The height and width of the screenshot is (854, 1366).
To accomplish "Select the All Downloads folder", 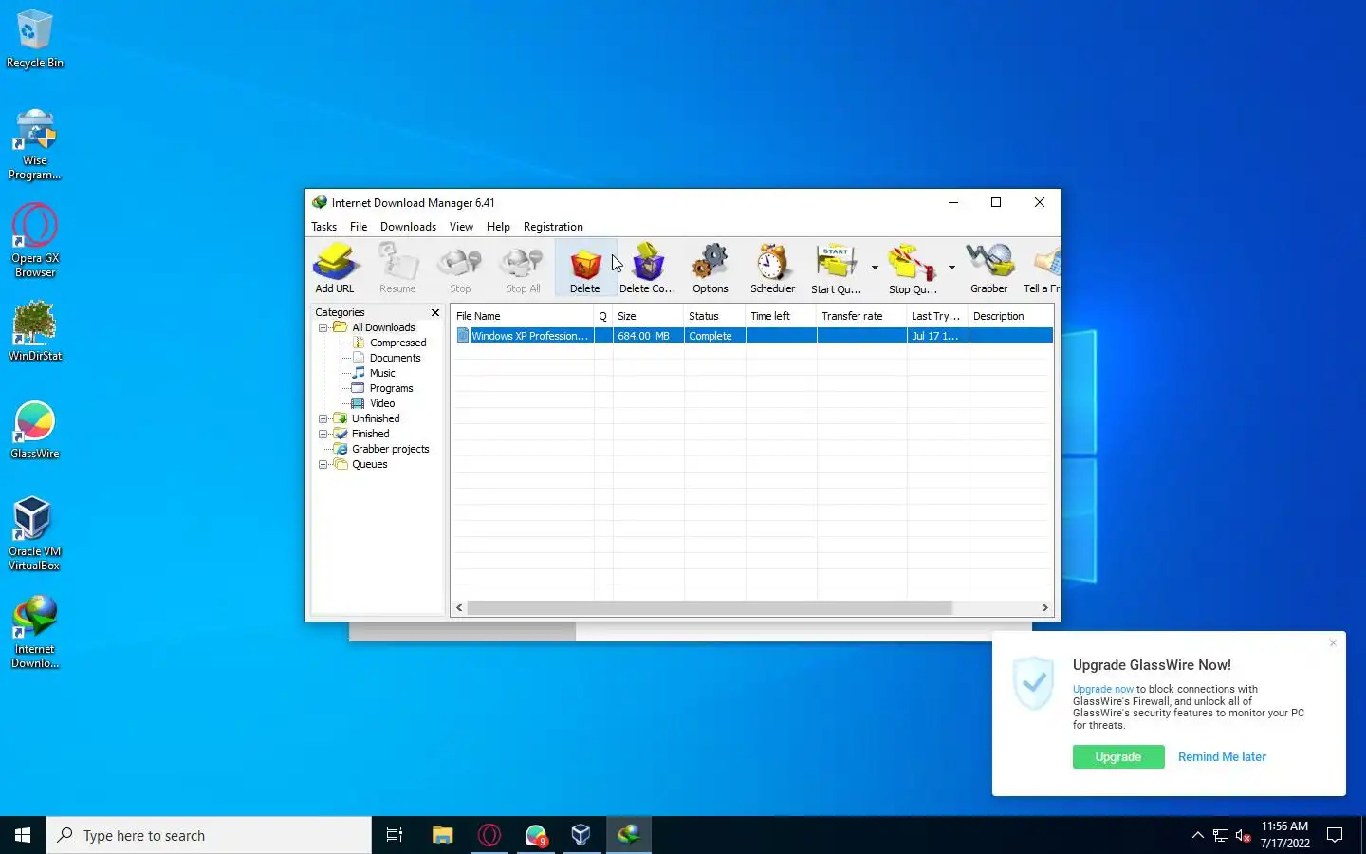I will [x=383, y=327].
